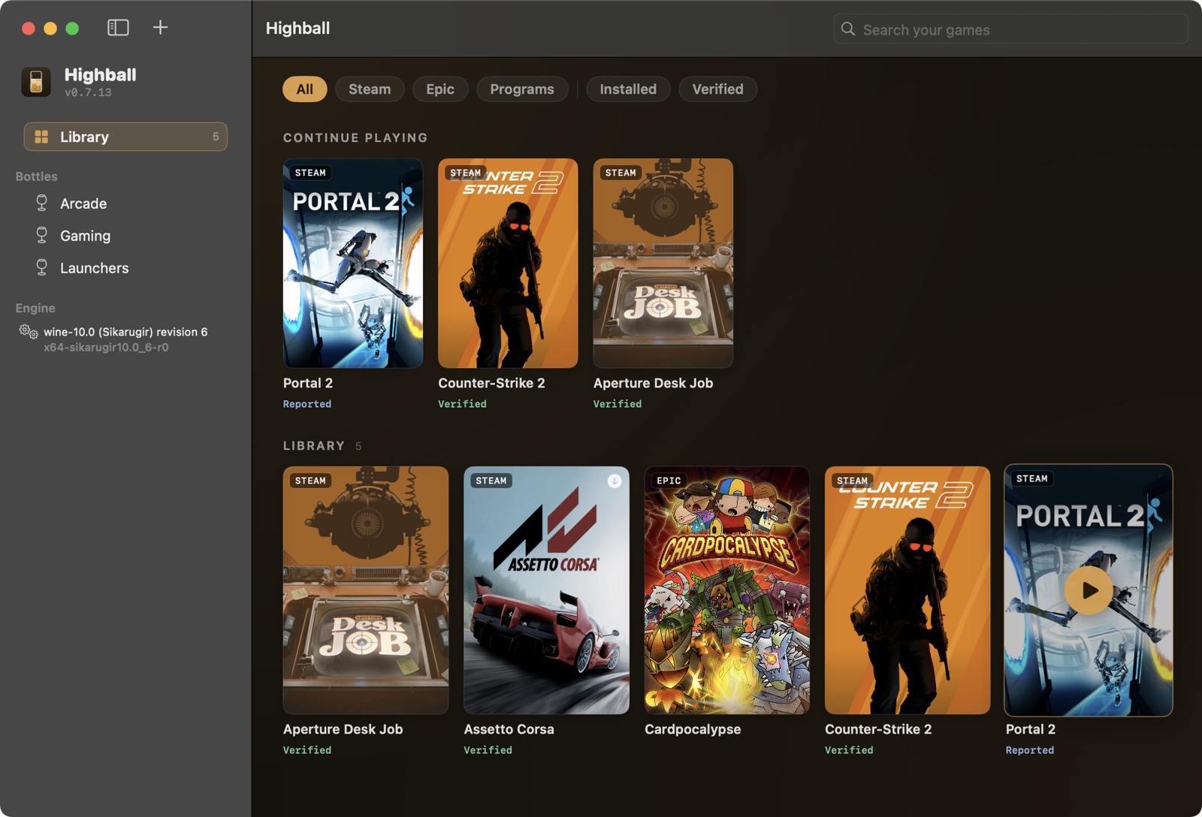The width and height of the screenshot is (1202, 817).
Task: Focus the Search your games field
Action: pos(1010,29)
